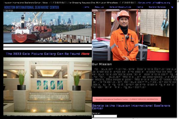Click the seafarer in orange coveralls photo

[x=130, y=35]
